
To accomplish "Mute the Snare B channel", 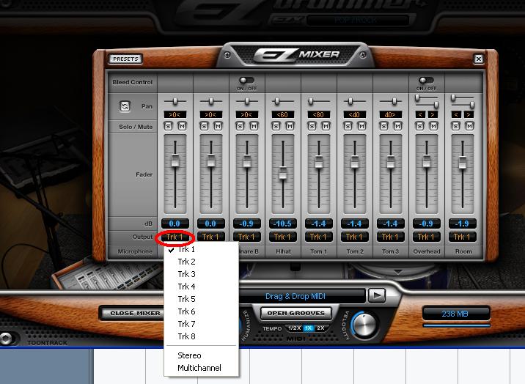I will pos(254,126).
